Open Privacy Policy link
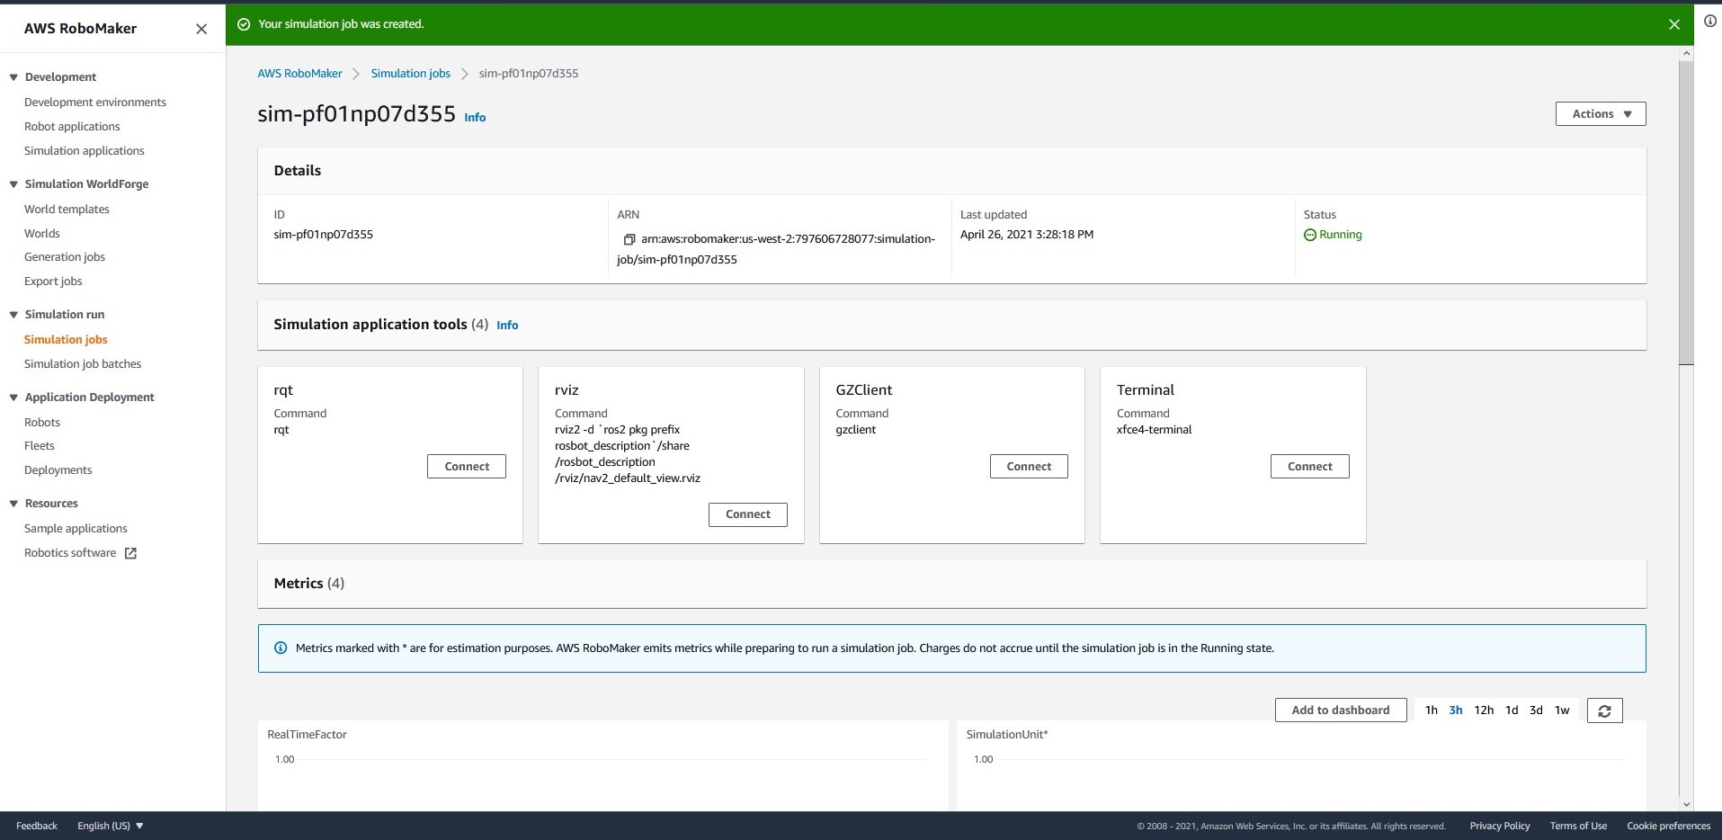The height and width of the screenshot is (840, 1722). tap(1499, 826)
